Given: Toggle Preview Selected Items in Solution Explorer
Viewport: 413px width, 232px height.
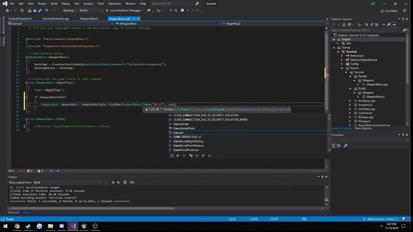Looking at the screenshot, I should [394, 24].
